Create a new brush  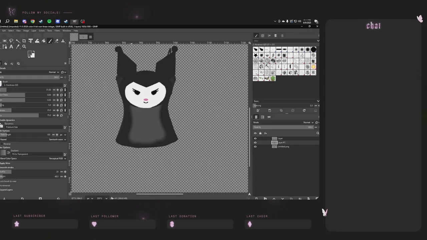coord(270,111)
